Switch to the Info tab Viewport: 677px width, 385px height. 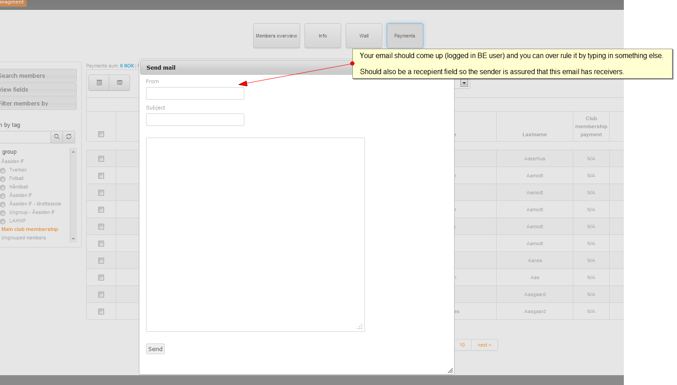323,36
